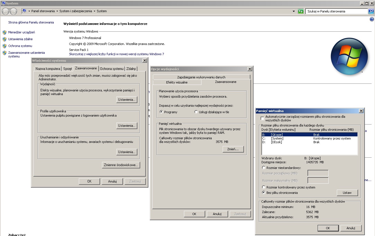Open the Zapobieganie wykonywaniu danych tab
The width and height of the screenshot is (375, 236).
pos(201,77)
